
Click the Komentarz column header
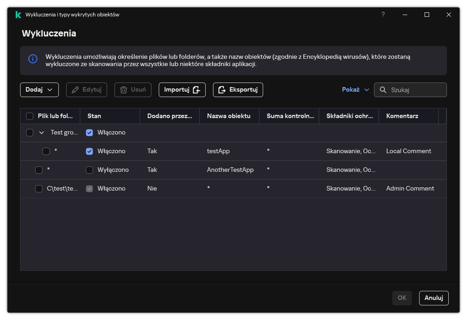(402, 116)
